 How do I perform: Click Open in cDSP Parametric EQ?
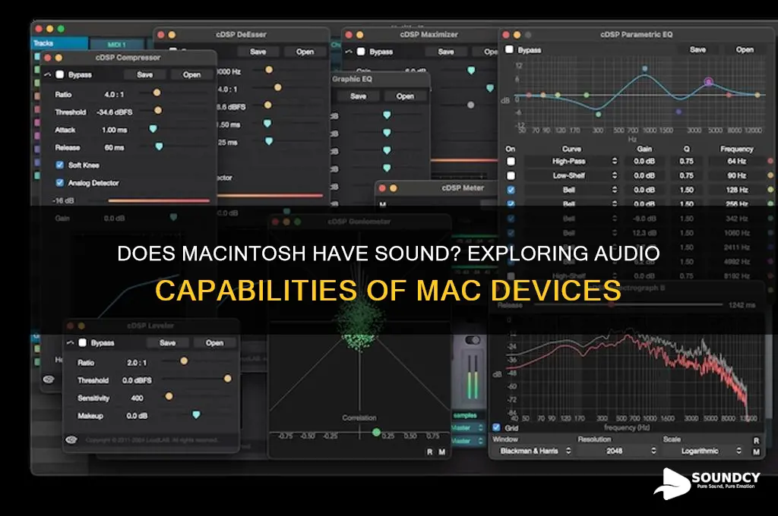[x=745, y=49]
